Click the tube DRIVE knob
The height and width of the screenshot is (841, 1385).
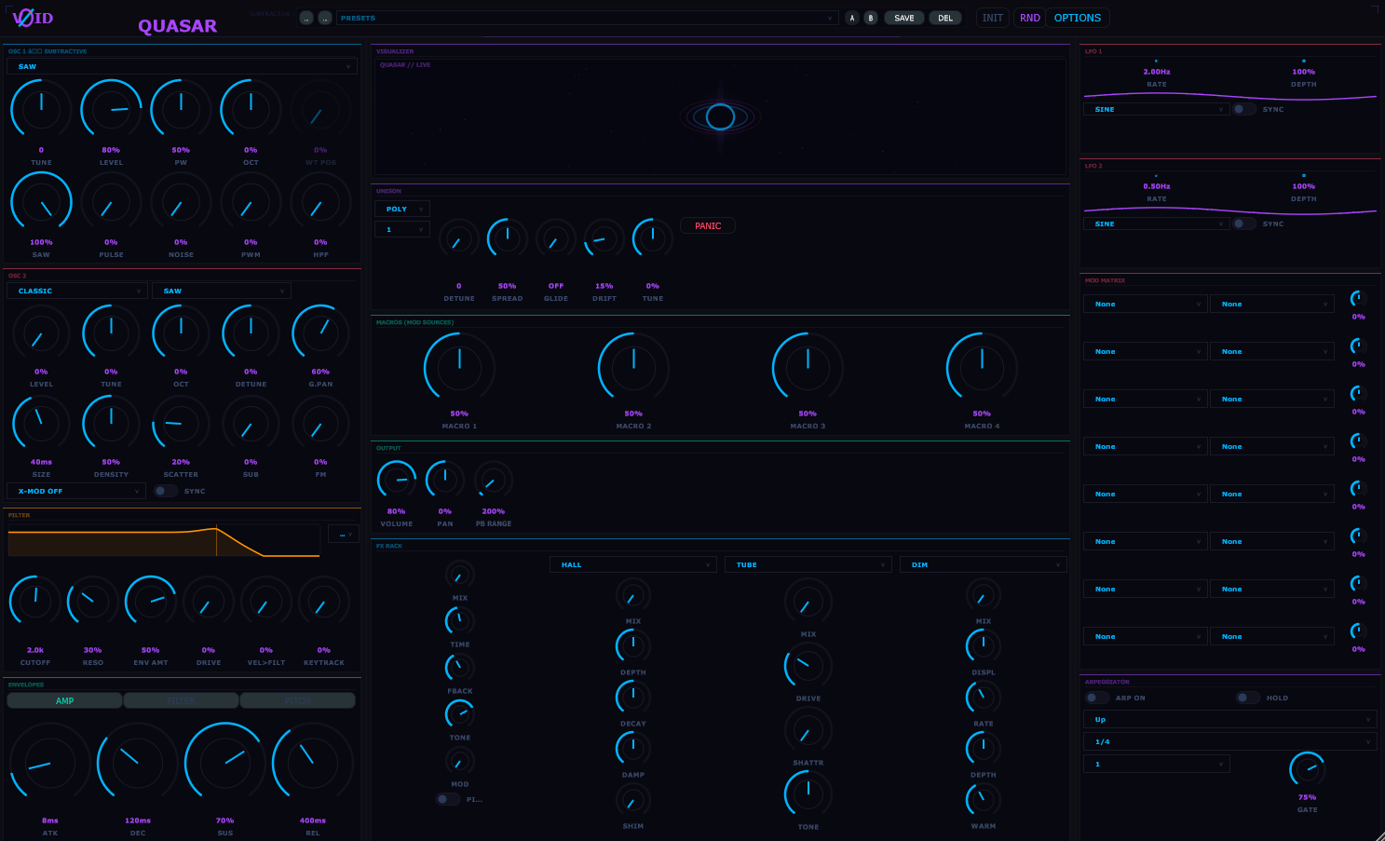[x=808, y=665]
